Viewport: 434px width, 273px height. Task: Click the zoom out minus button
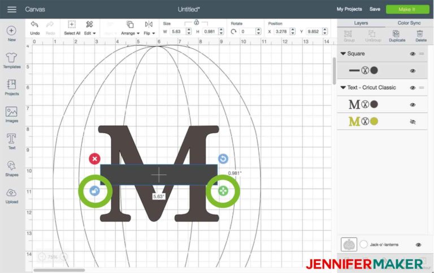(41, 257)
